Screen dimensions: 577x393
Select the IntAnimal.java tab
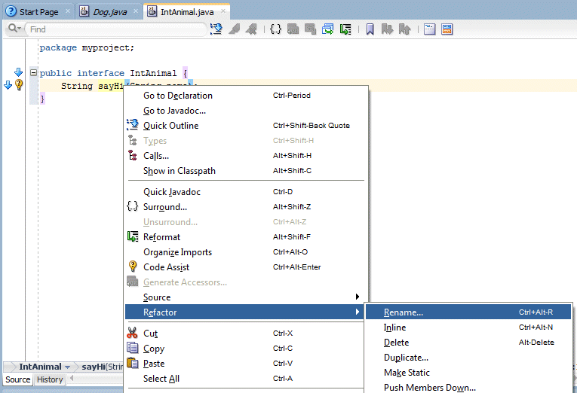coord(187,12)
